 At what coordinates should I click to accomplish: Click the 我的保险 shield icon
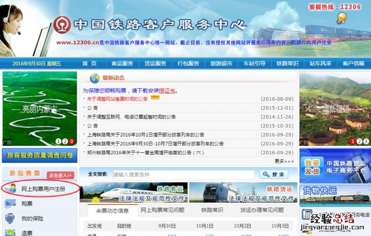[10, 219]
